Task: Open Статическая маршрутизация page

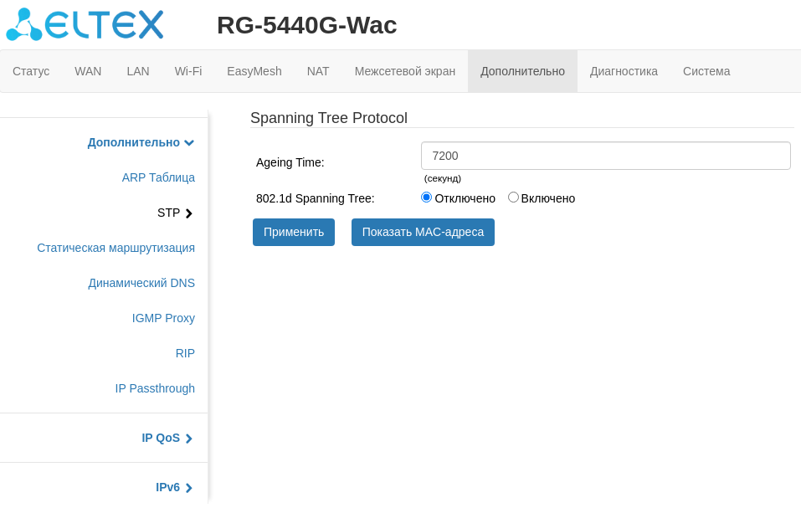Action: (x=116, y=248)
